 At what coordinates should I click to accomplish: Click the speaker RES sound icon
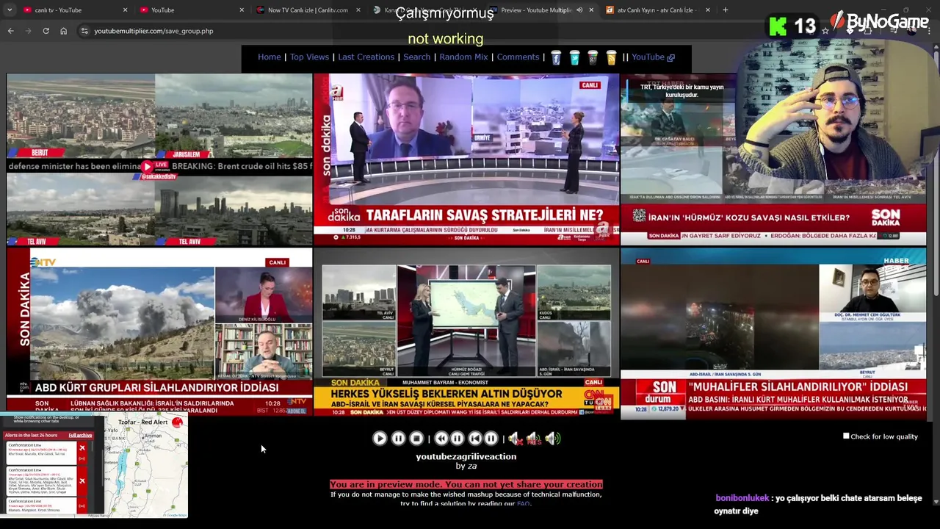[534, 439]
